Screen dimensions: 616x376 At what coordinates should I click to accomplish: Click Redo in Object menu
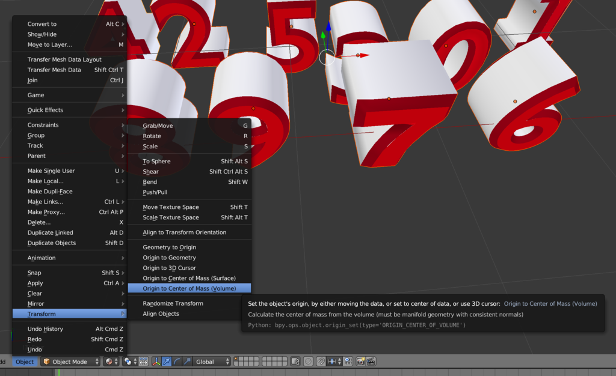(70, 339)
